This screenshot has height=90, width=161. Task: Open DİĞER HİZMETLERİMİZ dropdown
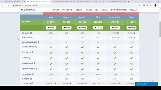point(119,10)
